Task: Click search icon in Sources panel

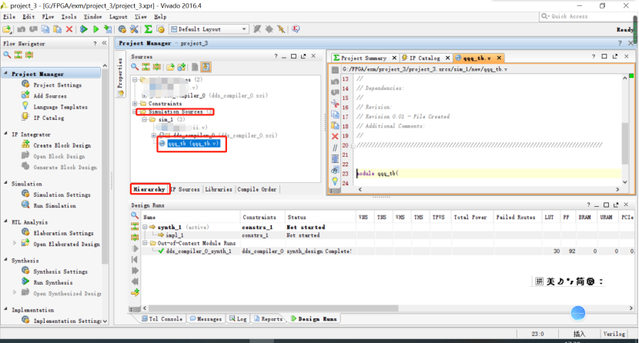Action: coord(135,67)
